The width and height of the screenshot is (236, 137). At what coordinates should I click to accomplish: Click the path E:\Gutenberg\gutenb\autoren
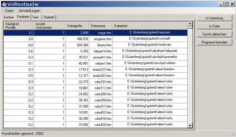click(x=150, y=32)
